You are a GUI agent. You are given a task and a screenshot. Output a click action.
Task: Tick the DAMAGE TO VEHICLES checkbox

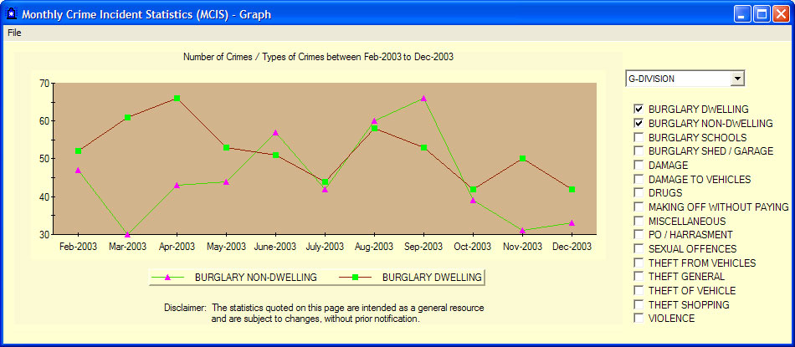(639, 179)
